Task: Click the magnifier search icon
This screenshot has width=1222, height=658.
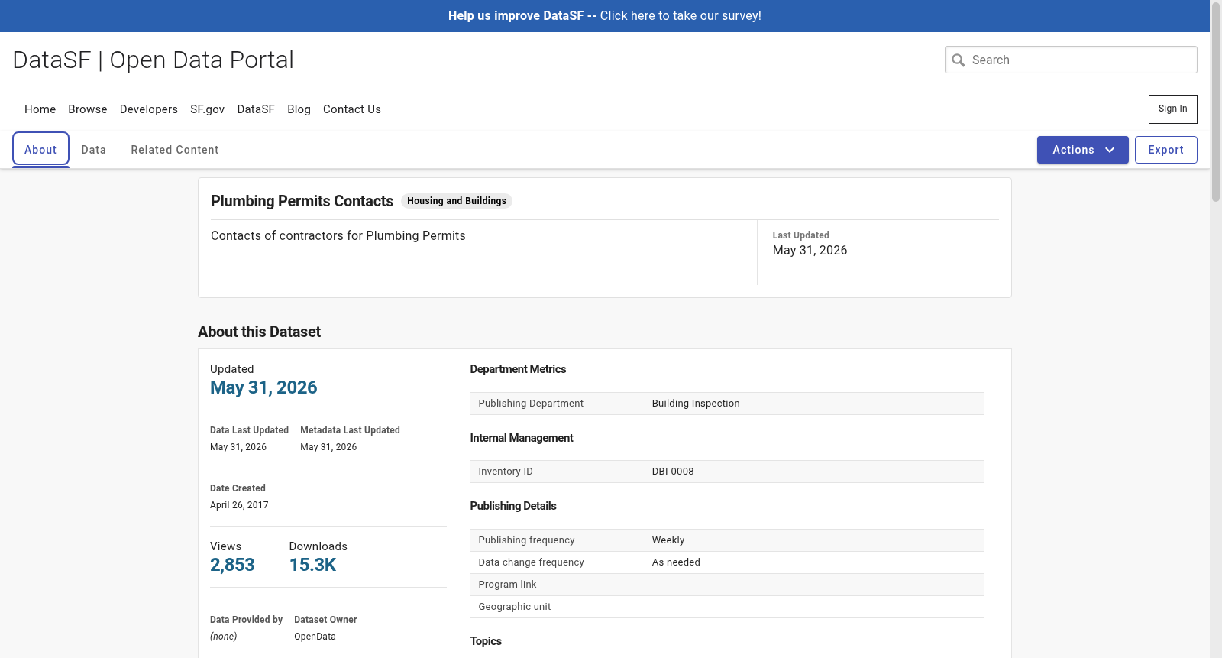Action: coord(959,60)
